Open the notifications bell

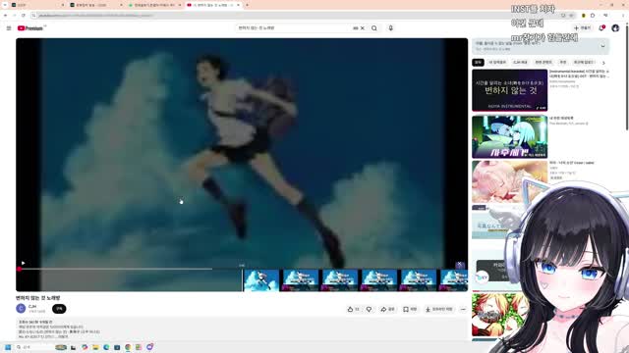[601, 28]
